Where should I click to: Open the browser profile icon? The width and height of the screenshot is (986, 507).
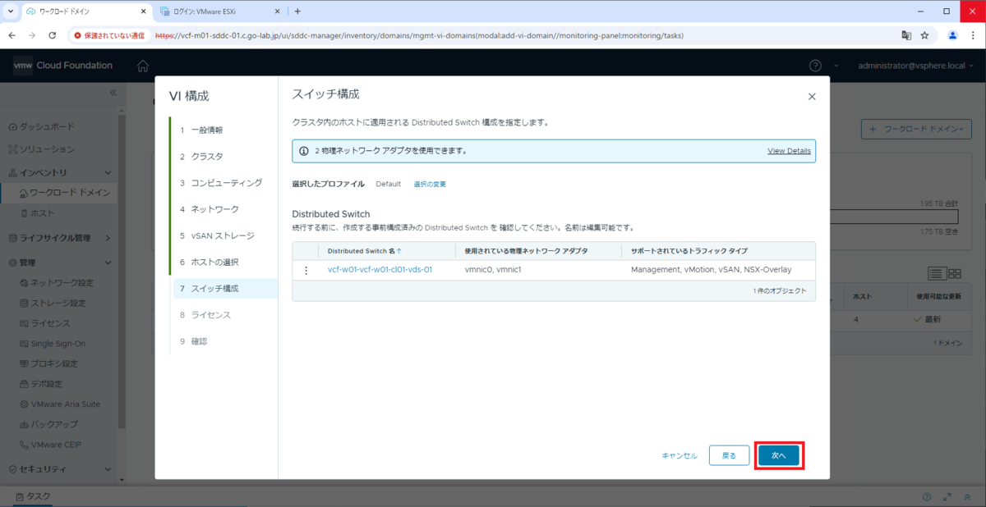[952, 35]
